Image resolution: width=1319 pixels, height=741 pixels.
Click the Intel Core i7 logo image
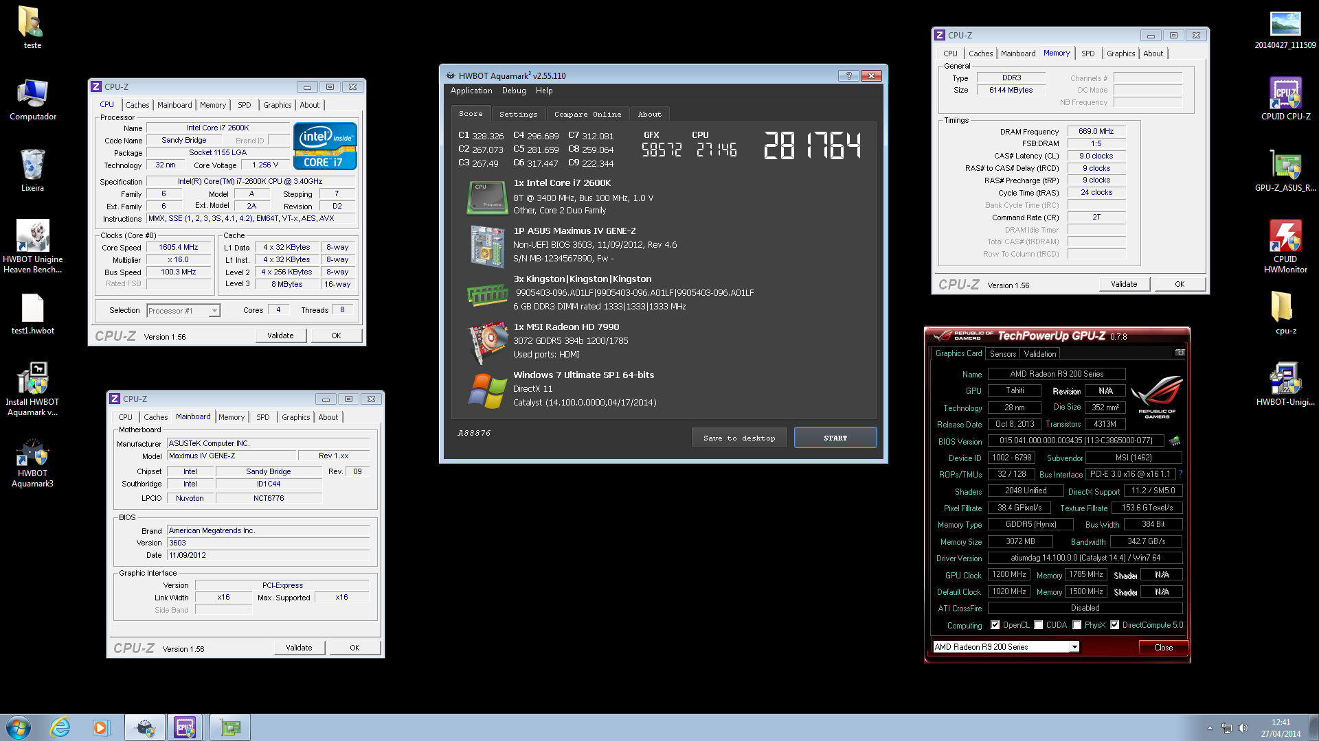(325, 145)
